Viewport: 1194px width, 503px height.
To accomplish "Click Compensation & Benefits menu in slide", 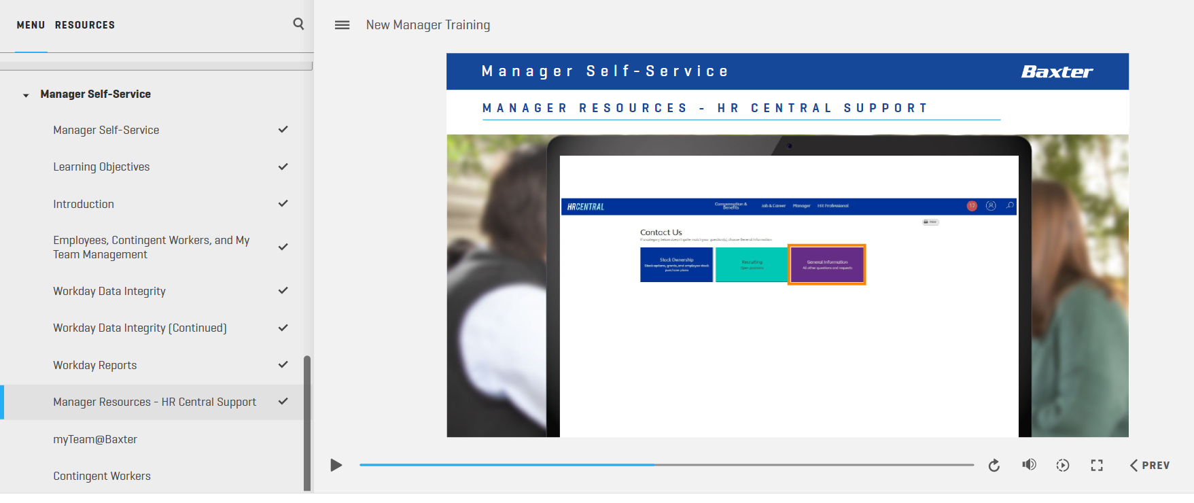I will tap(731, 205).
